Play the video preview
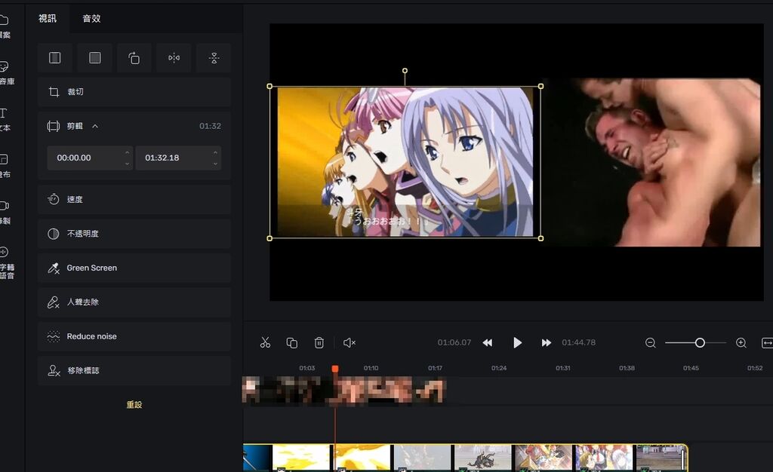 (517, 342)
